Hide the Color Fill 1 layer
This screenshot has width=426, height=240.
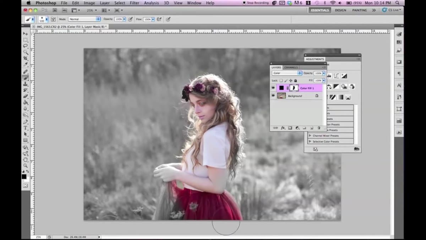(x=273, y=88)
